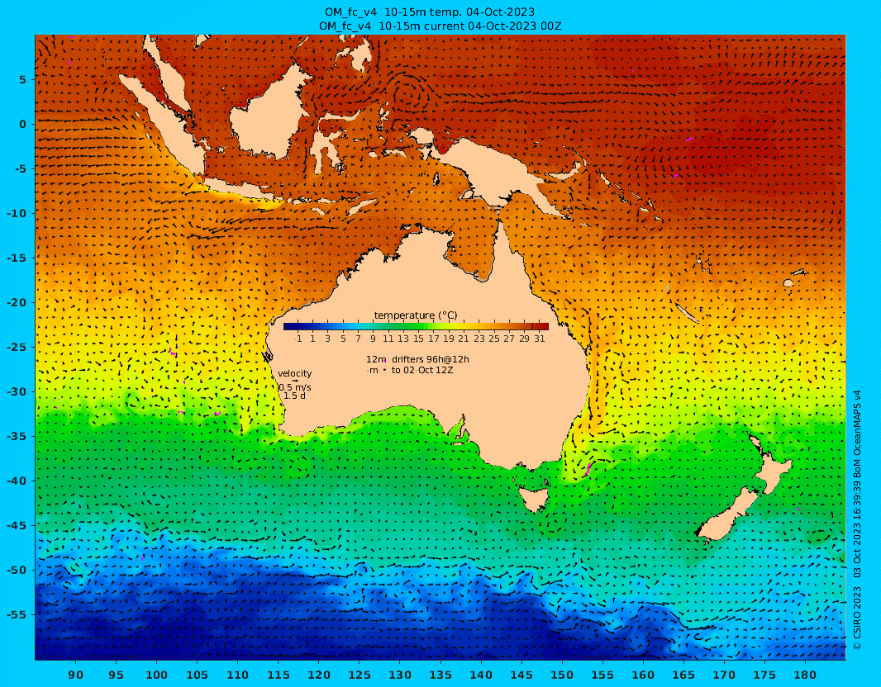
Task: Click the "180" longitude axis label
Action: 805,675
